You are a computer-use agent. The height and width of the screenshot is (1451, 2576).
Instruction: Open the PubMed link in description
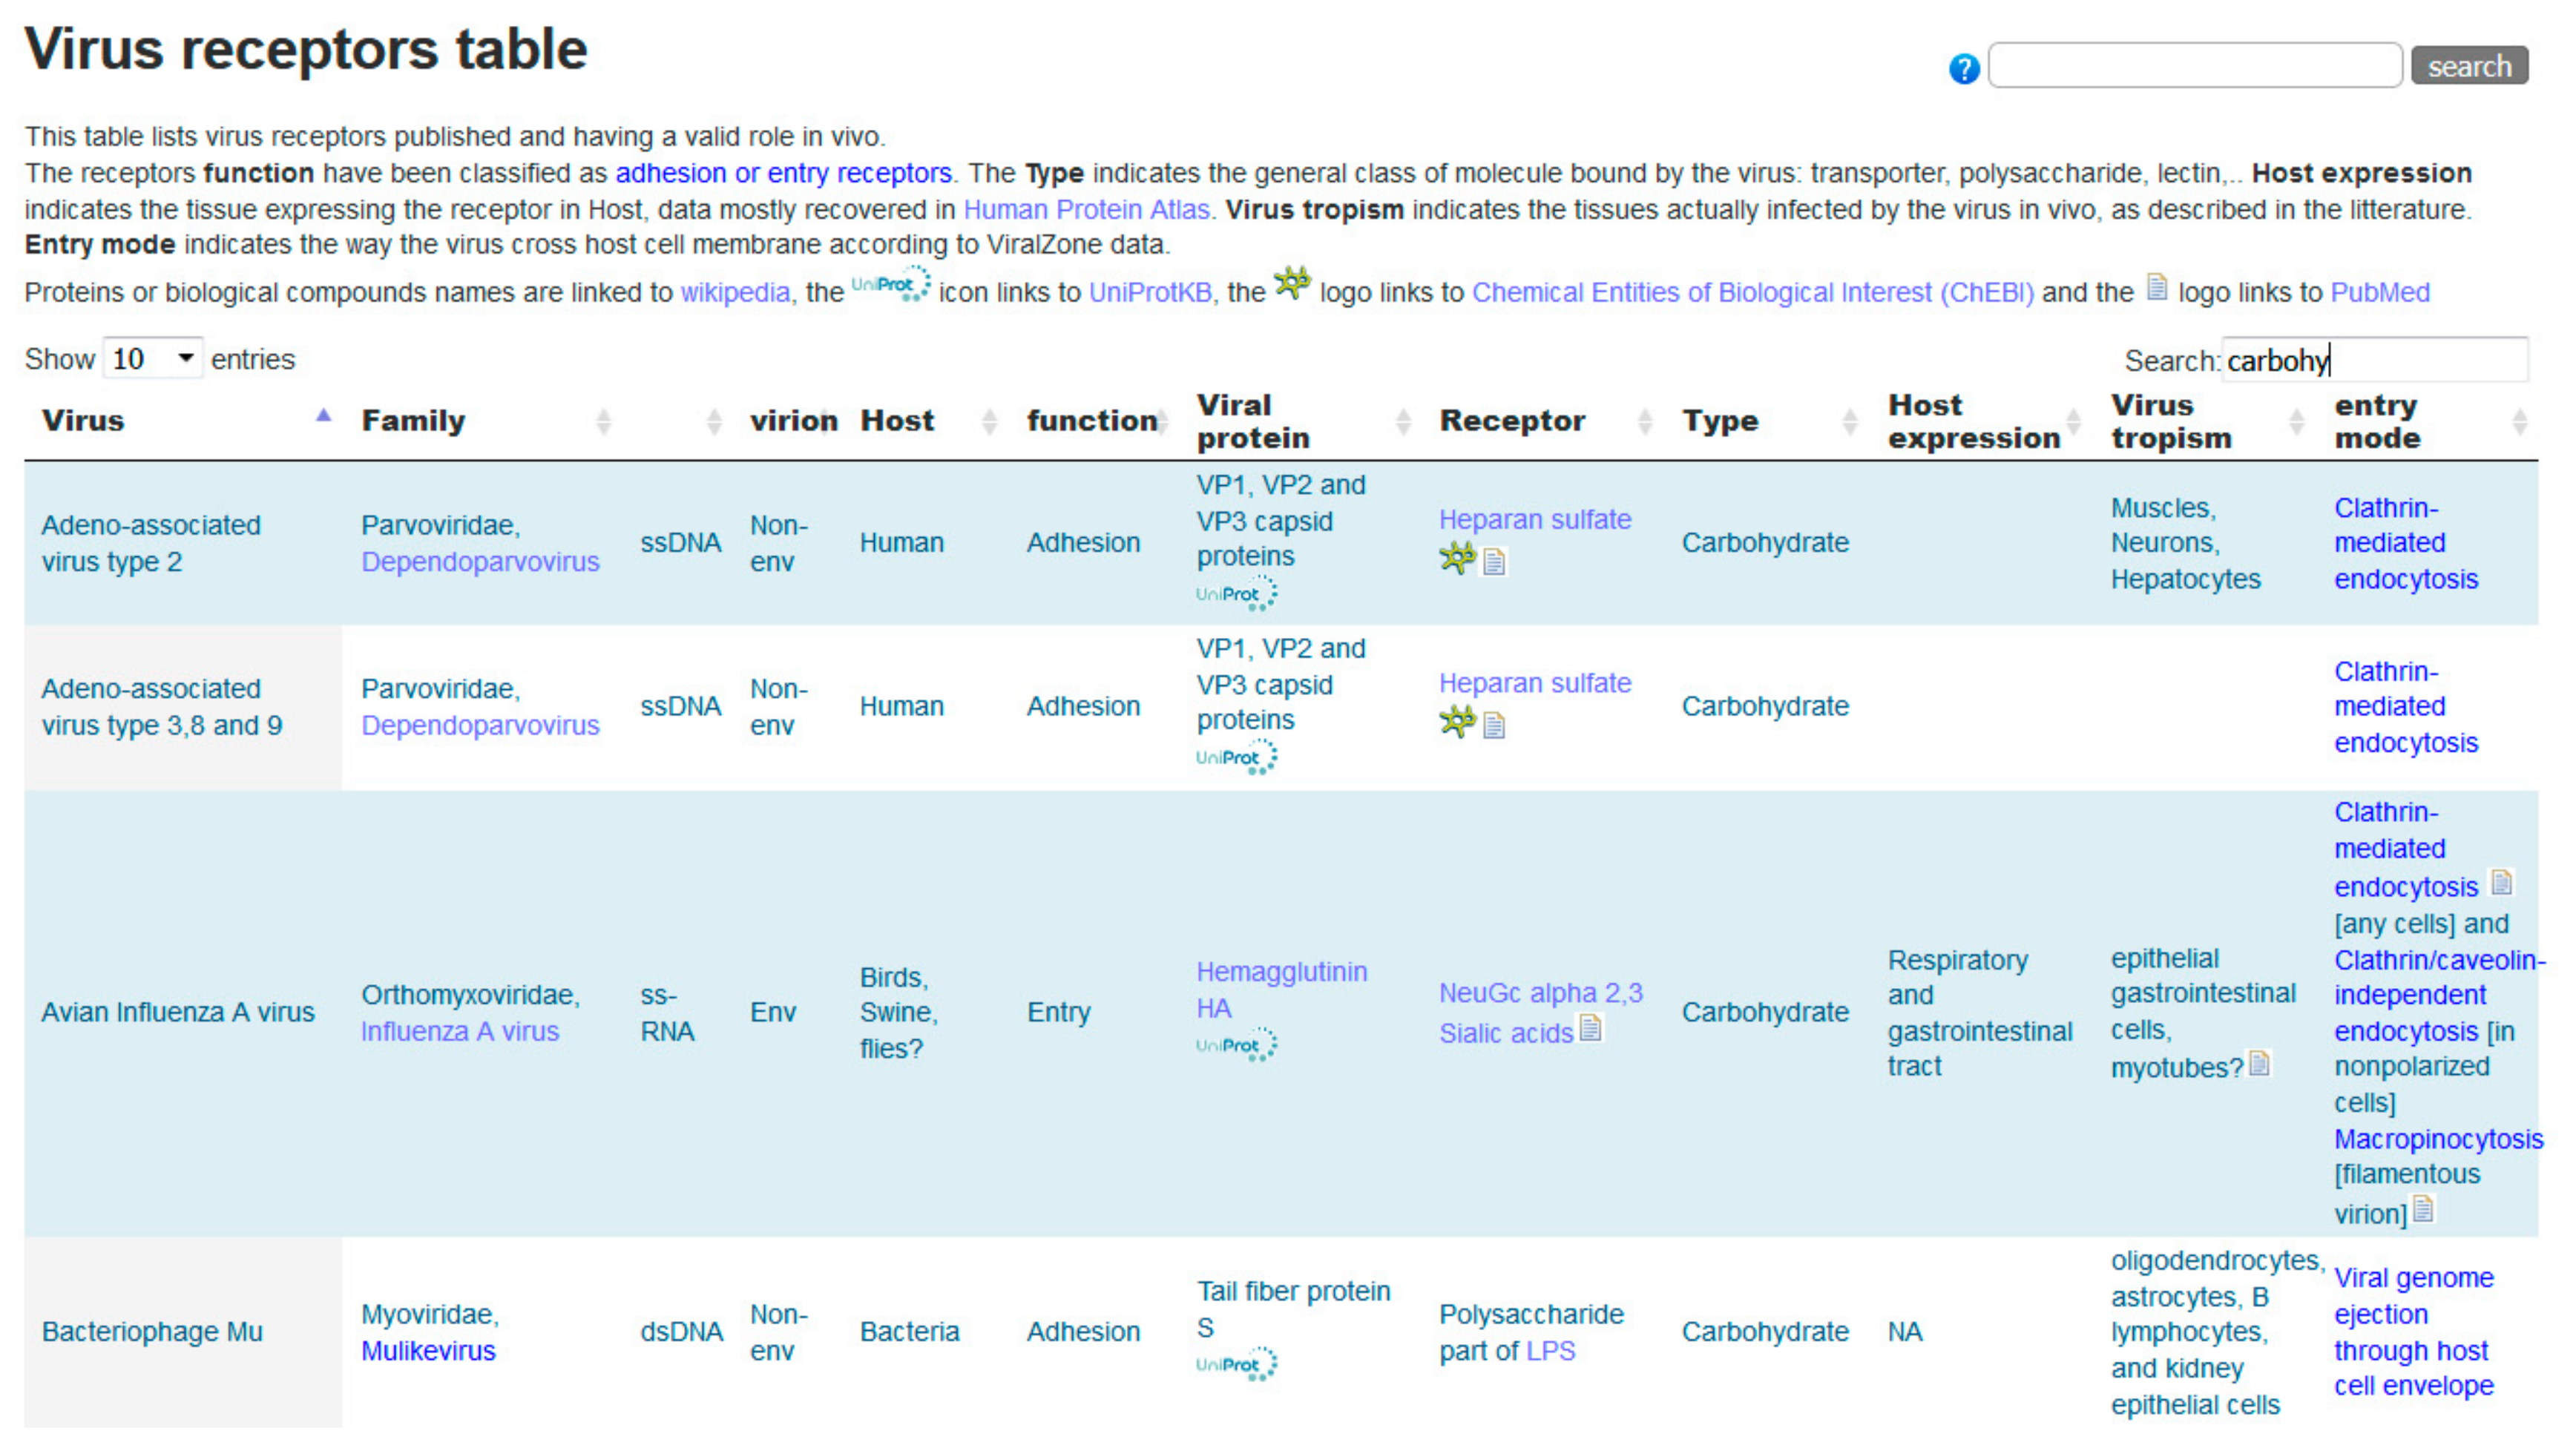[x=2380, y=292]
